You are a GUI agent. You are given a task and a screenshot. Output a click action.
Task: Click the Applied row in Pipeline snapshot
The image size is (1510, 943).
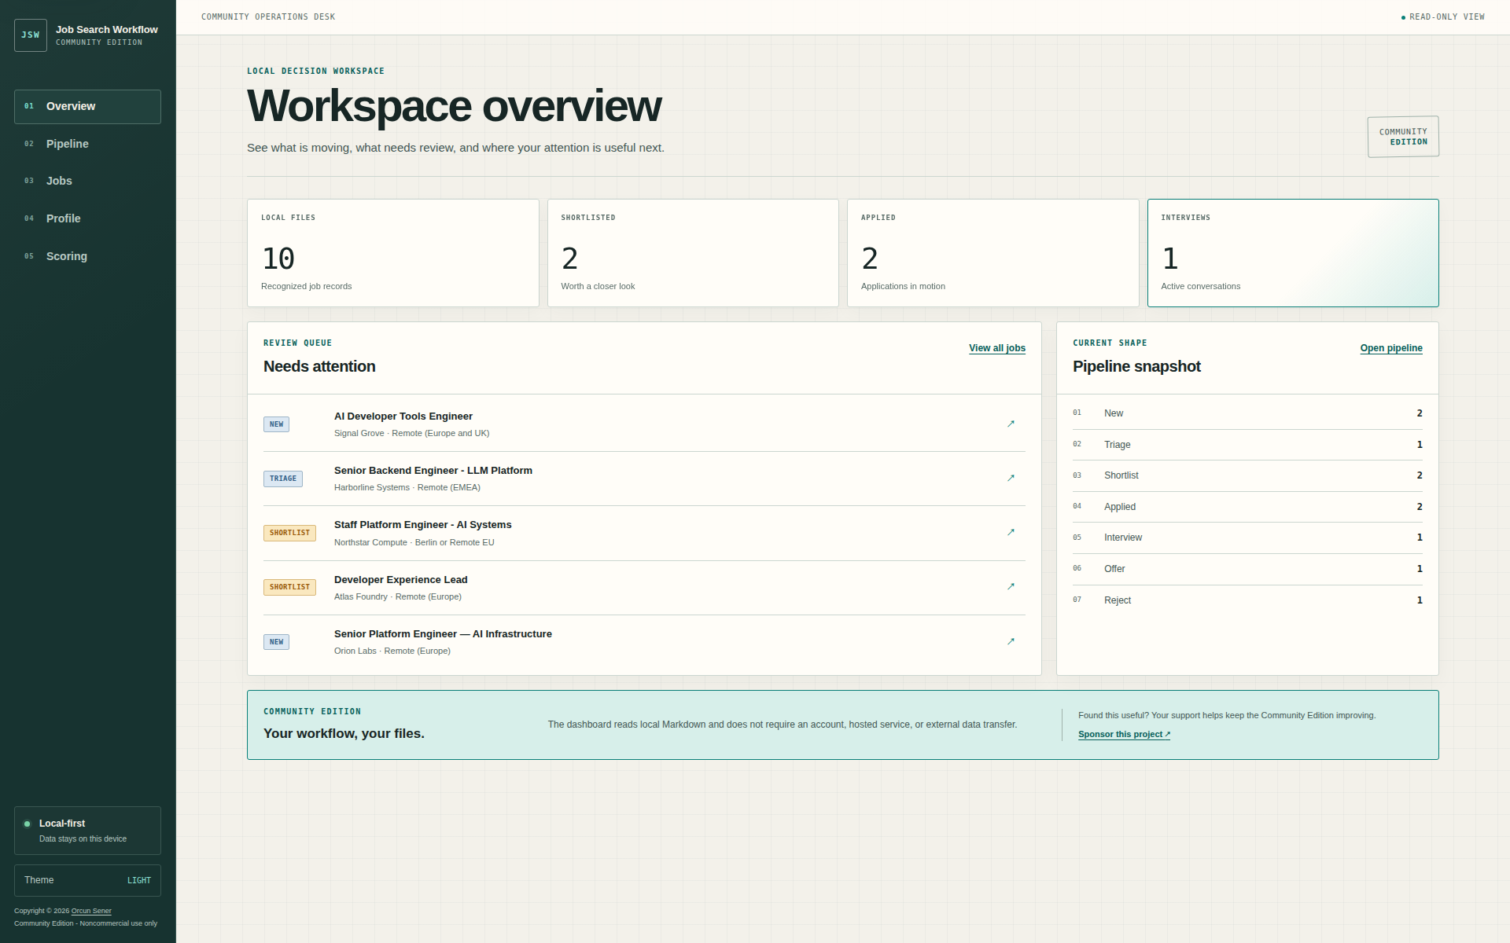pos(1247,507)
